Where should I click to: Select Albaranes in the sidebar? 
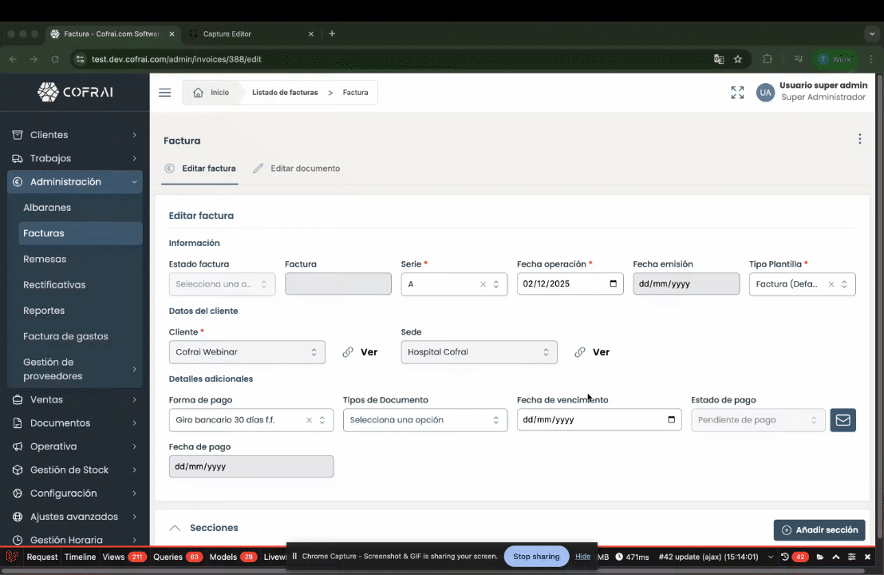pyautogui.click(x=47, y=208)
